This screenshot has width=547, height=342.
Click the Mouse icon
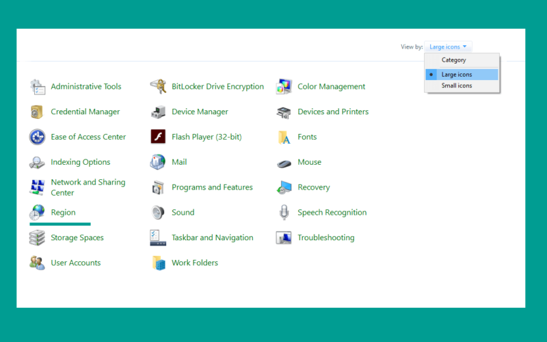click(284, 163)
